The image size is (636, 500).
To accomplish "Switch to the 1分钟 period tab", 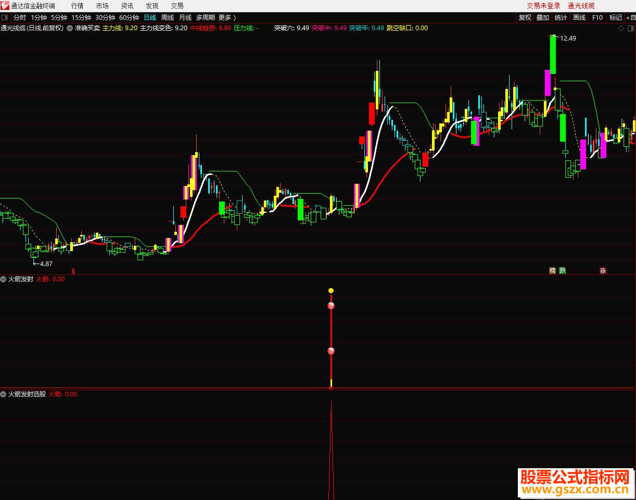I will coord(39,18).
